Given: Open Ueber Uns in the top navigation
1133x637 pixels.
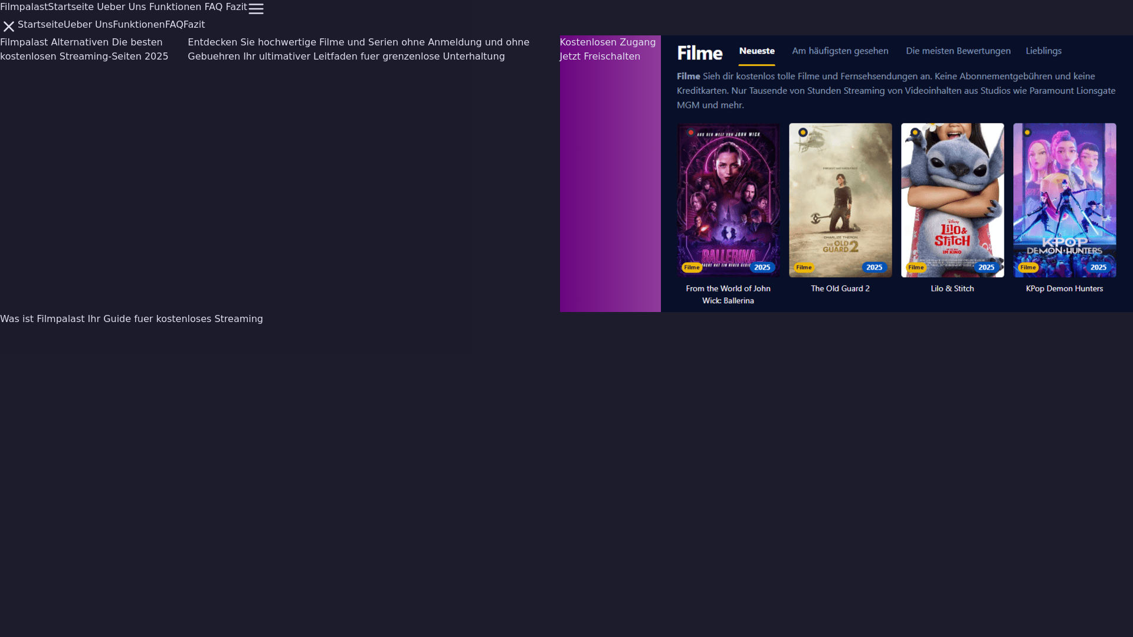Looking at the screenshot, I should coord(121,7).
